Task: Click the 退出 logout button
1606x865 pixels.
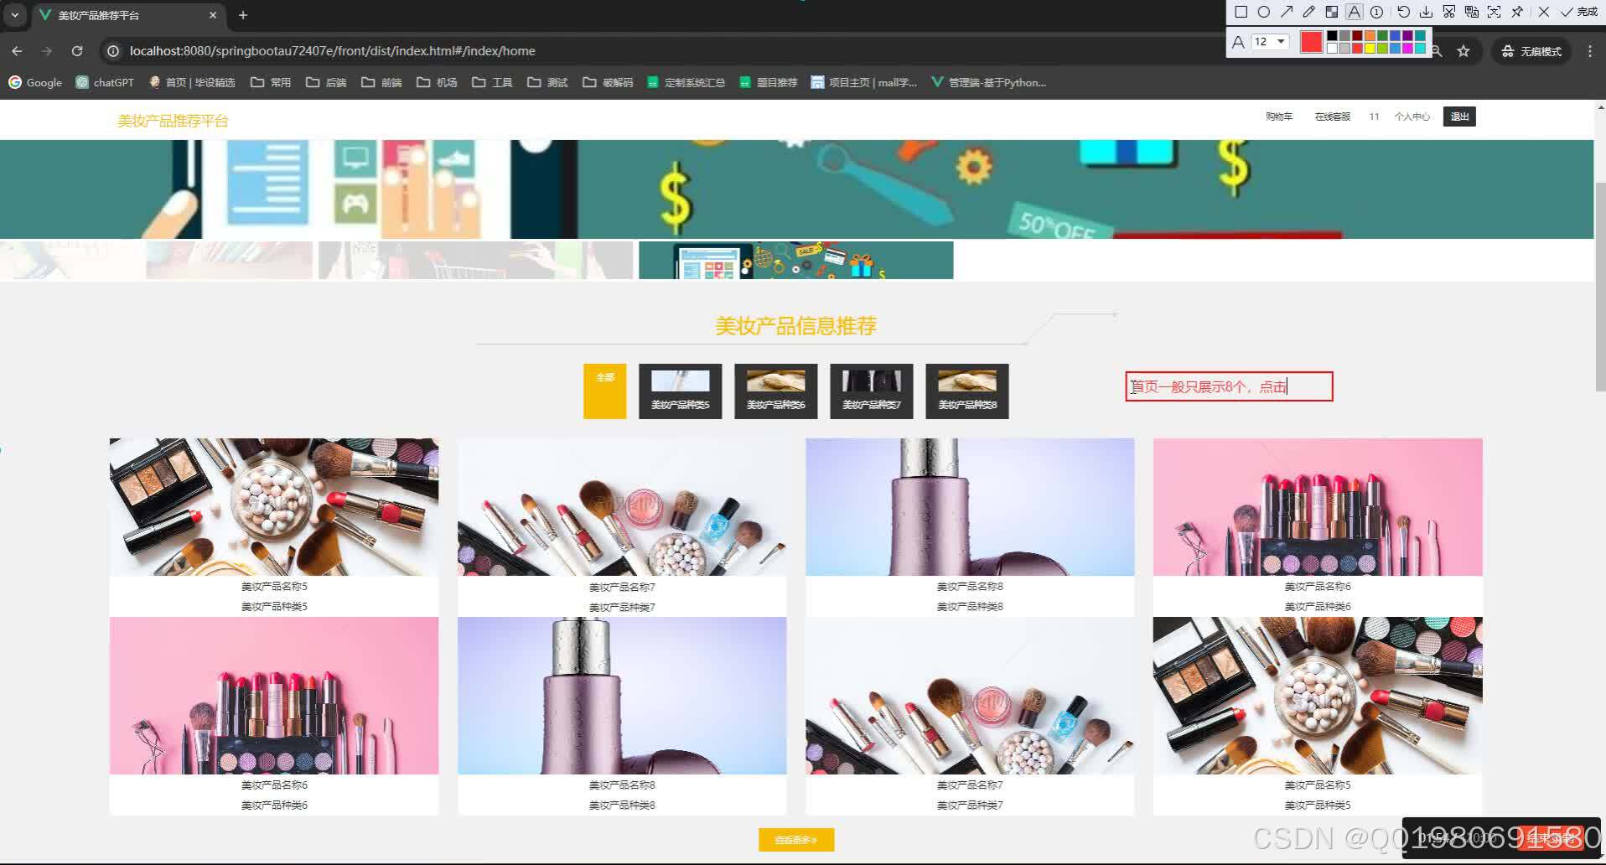Action: 1459,117
